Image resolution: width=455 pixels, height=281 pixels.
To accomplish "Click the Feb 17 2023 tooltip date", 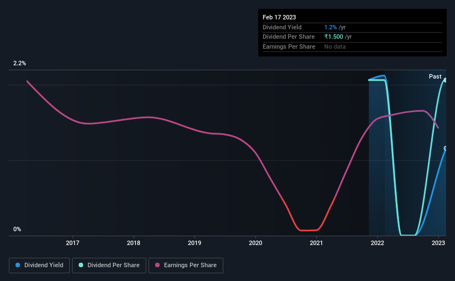I will click(x=279, y=17).
